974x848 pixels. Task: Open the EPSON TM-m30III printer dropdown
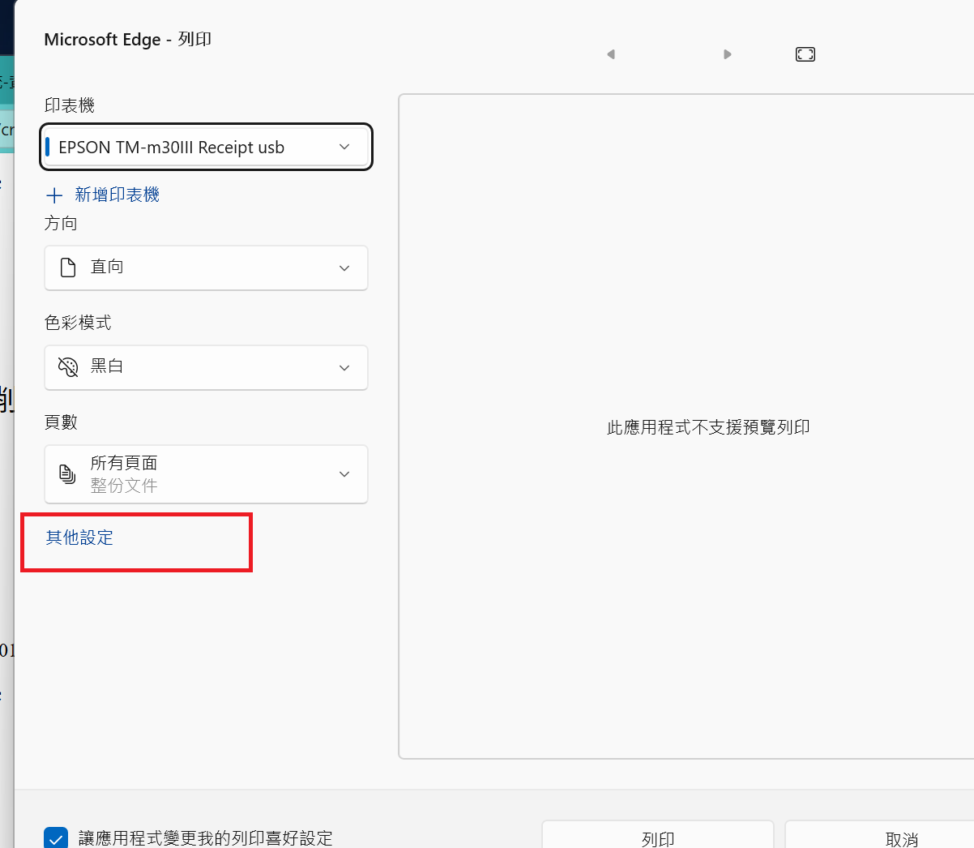click(x=207, y=147)
